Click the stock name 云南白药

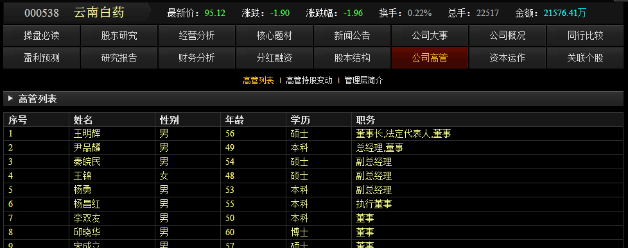99,12
